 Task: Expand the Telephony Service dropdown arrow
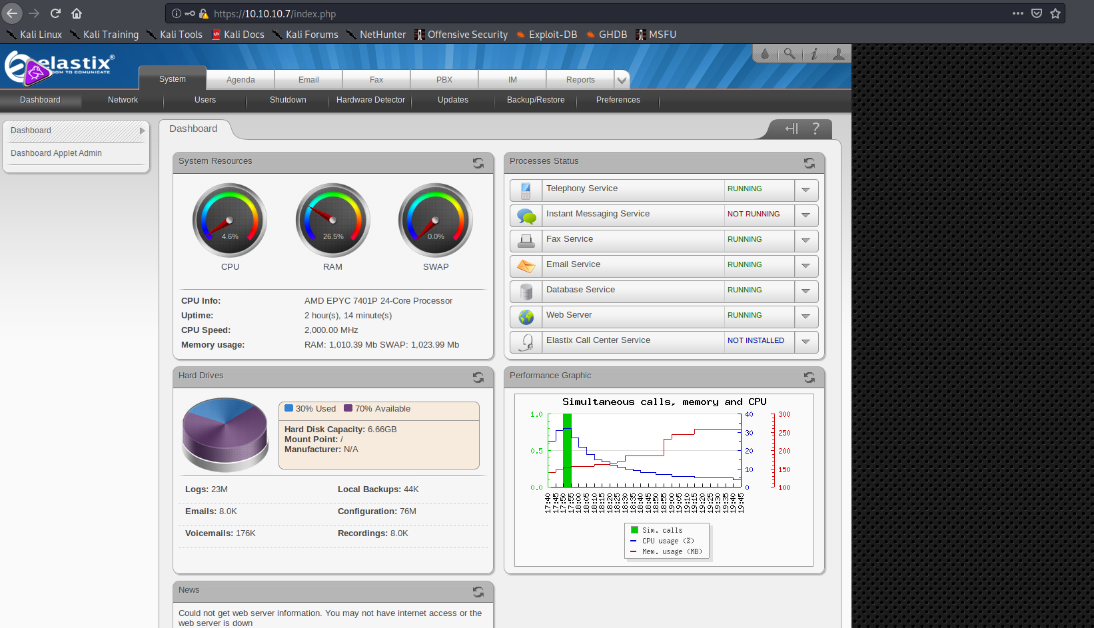[x=806, y=190]
